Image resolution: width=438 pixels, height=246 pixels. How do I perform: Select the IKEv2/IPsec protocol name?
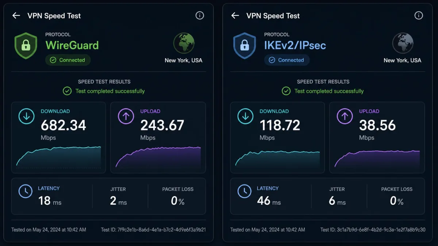(295, 46)
